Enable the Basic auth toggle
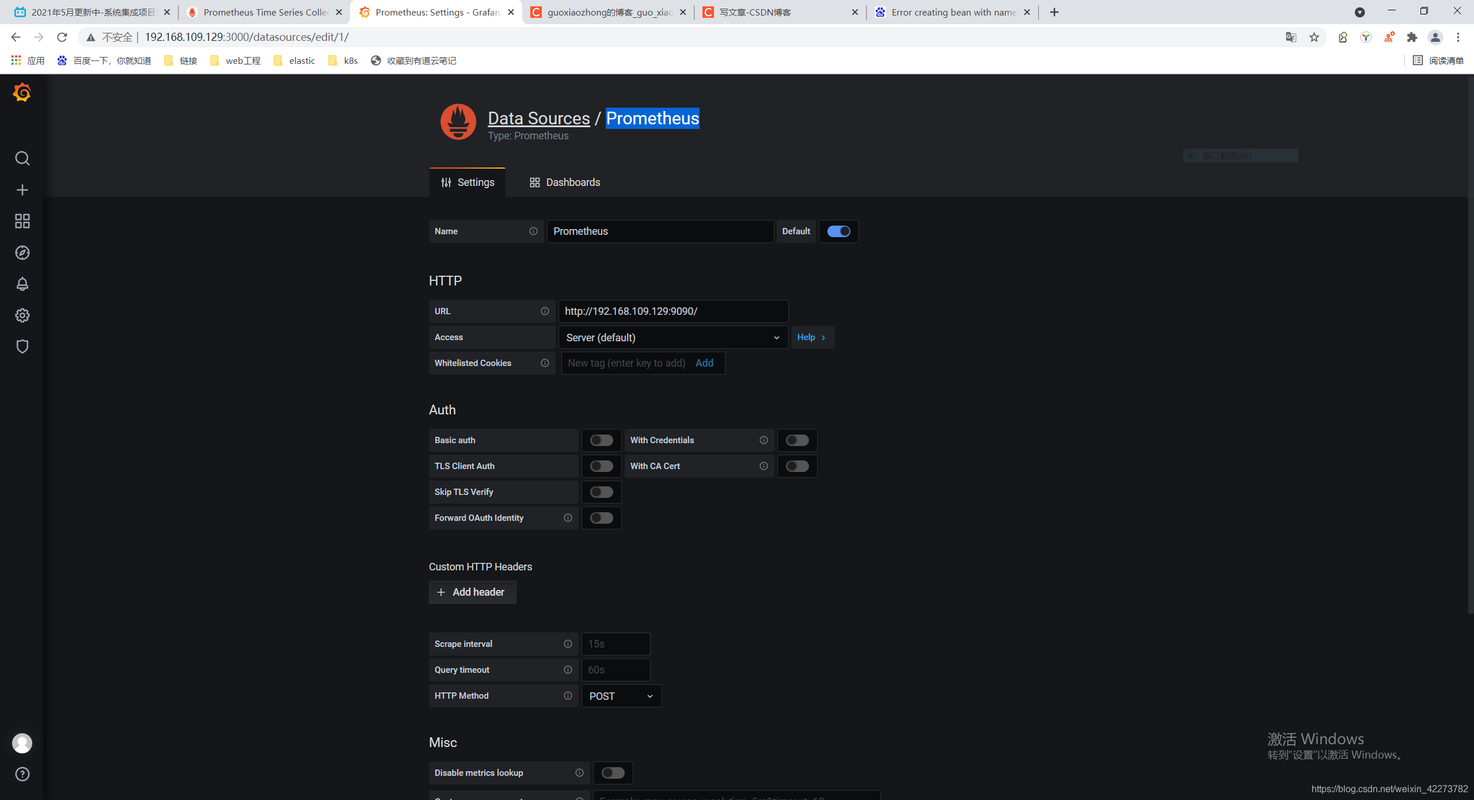 [601, 440]
